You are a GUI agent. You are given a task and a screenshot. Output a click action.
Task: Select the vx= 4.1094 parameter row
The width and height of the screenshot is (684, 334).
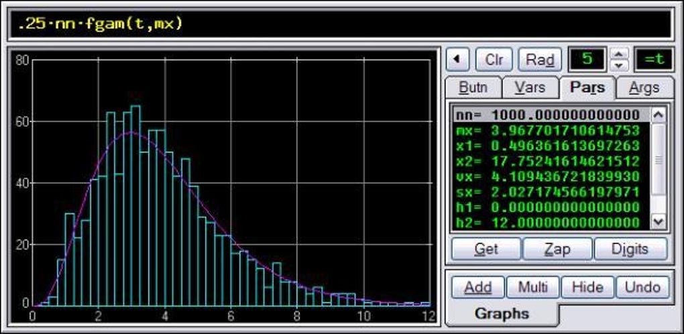(x=551, y=176)
